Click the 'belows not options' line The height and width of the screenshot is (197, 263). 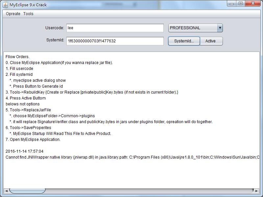tap(22, 104)
